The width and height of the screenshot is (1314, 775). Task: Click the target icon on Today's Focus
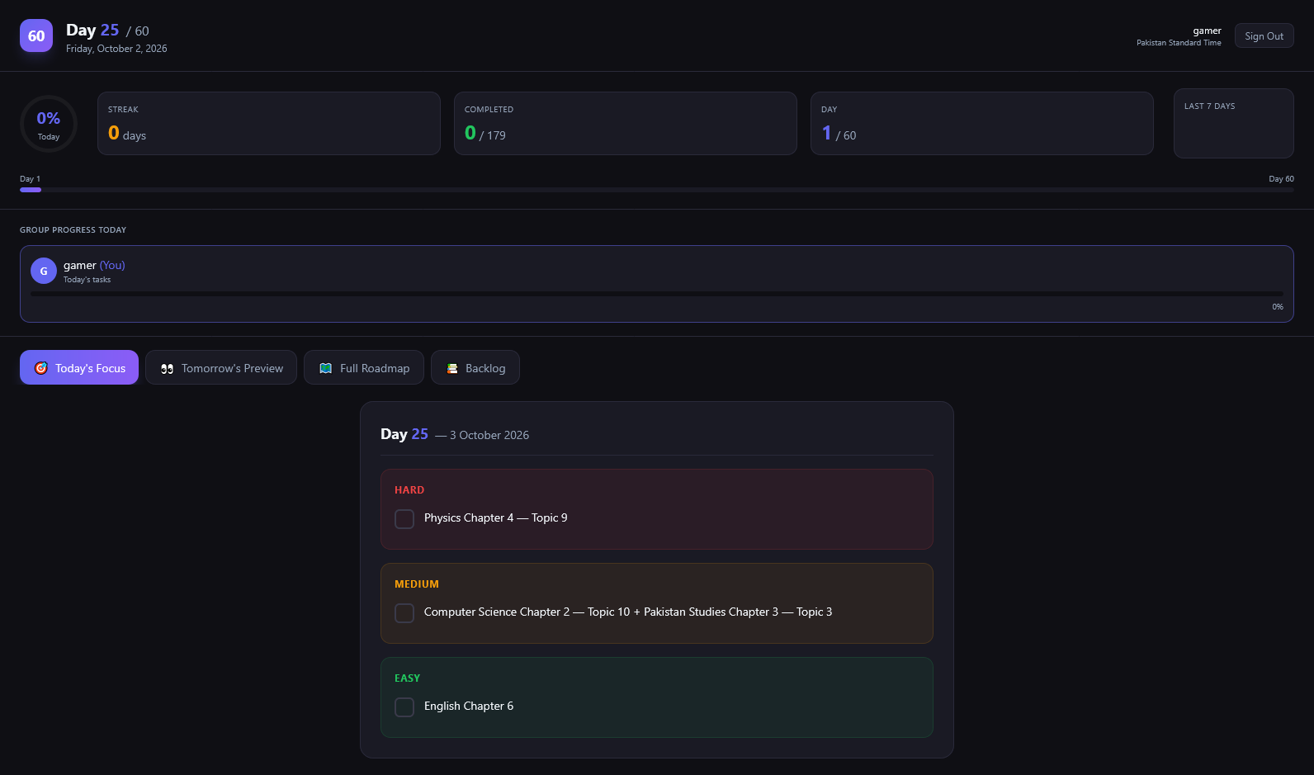40,368
